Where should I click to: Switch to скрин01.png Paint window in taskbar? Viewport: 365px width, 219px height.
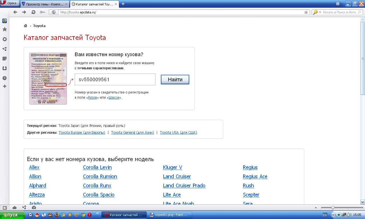(169, 215)
